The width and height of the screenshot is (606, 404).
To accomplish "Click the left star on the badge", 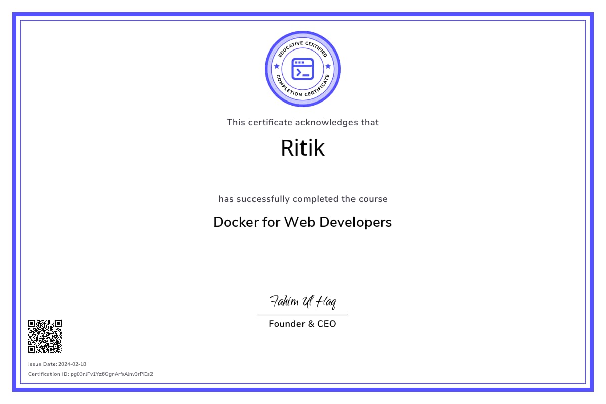I will click(x=276, y=66).
